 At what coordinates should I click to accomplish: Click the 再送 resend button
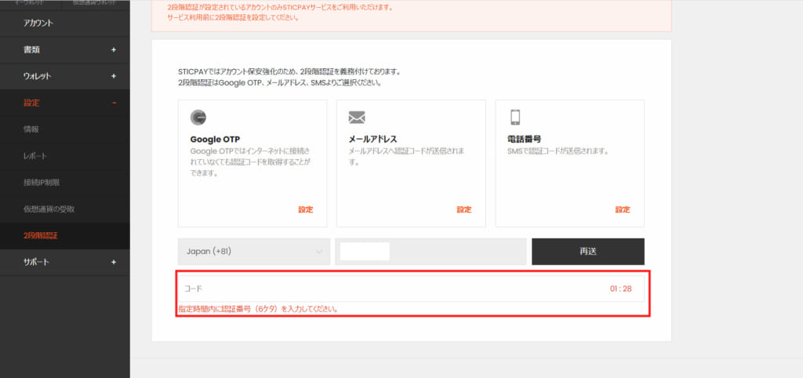(588, 252)
